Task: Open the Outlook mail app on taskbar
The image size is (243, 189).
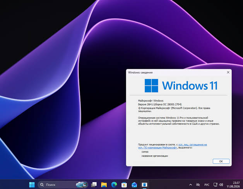Action: (x=134, y=185)
